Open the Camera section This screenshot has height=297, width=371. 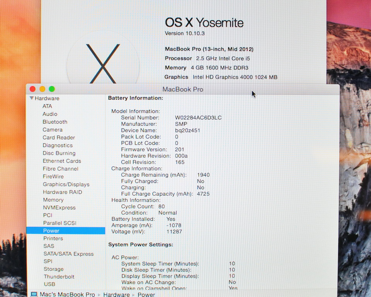[x=53, y=130]
